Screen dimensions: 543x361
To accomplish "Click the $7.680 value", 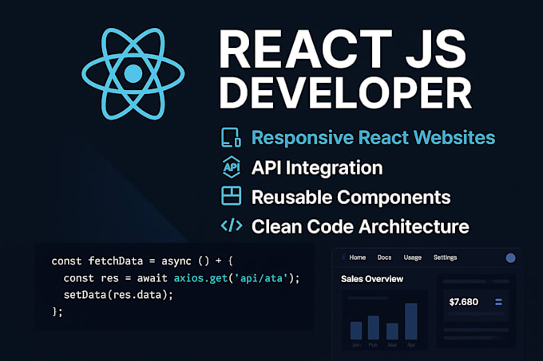I will coord(464,302).
